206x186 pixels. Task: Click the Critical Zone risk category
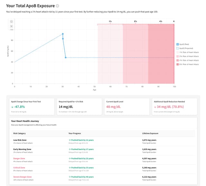(19, 168)
